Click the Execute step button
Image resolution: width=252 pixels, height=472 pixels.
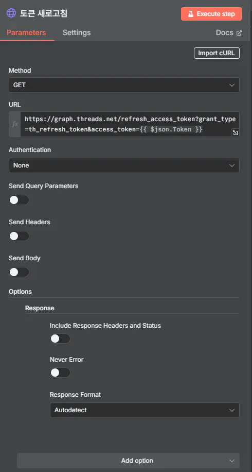click(211, 14)
